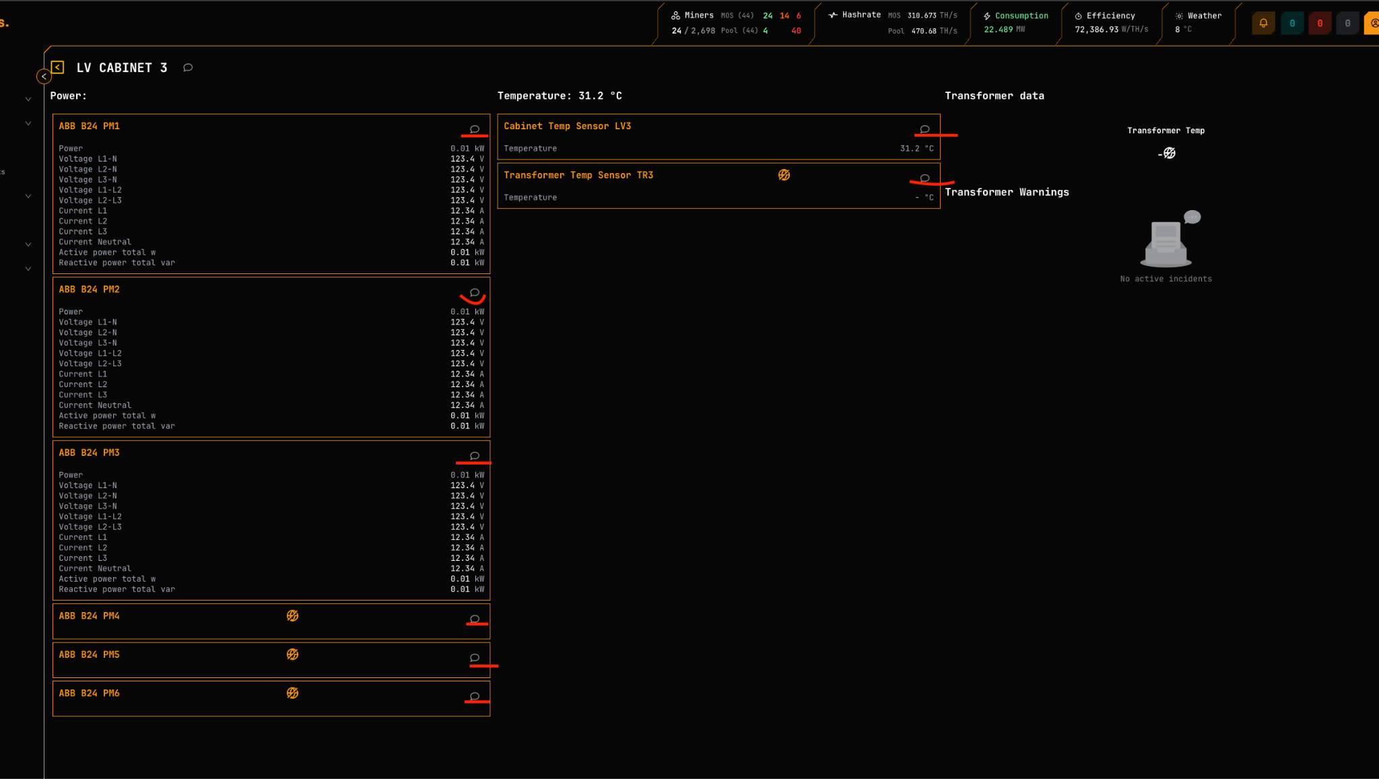
Task: Click disconnected icon on Transformer Temp Sensor TR3
Action: pyautogui.click(x=784, y=175)
